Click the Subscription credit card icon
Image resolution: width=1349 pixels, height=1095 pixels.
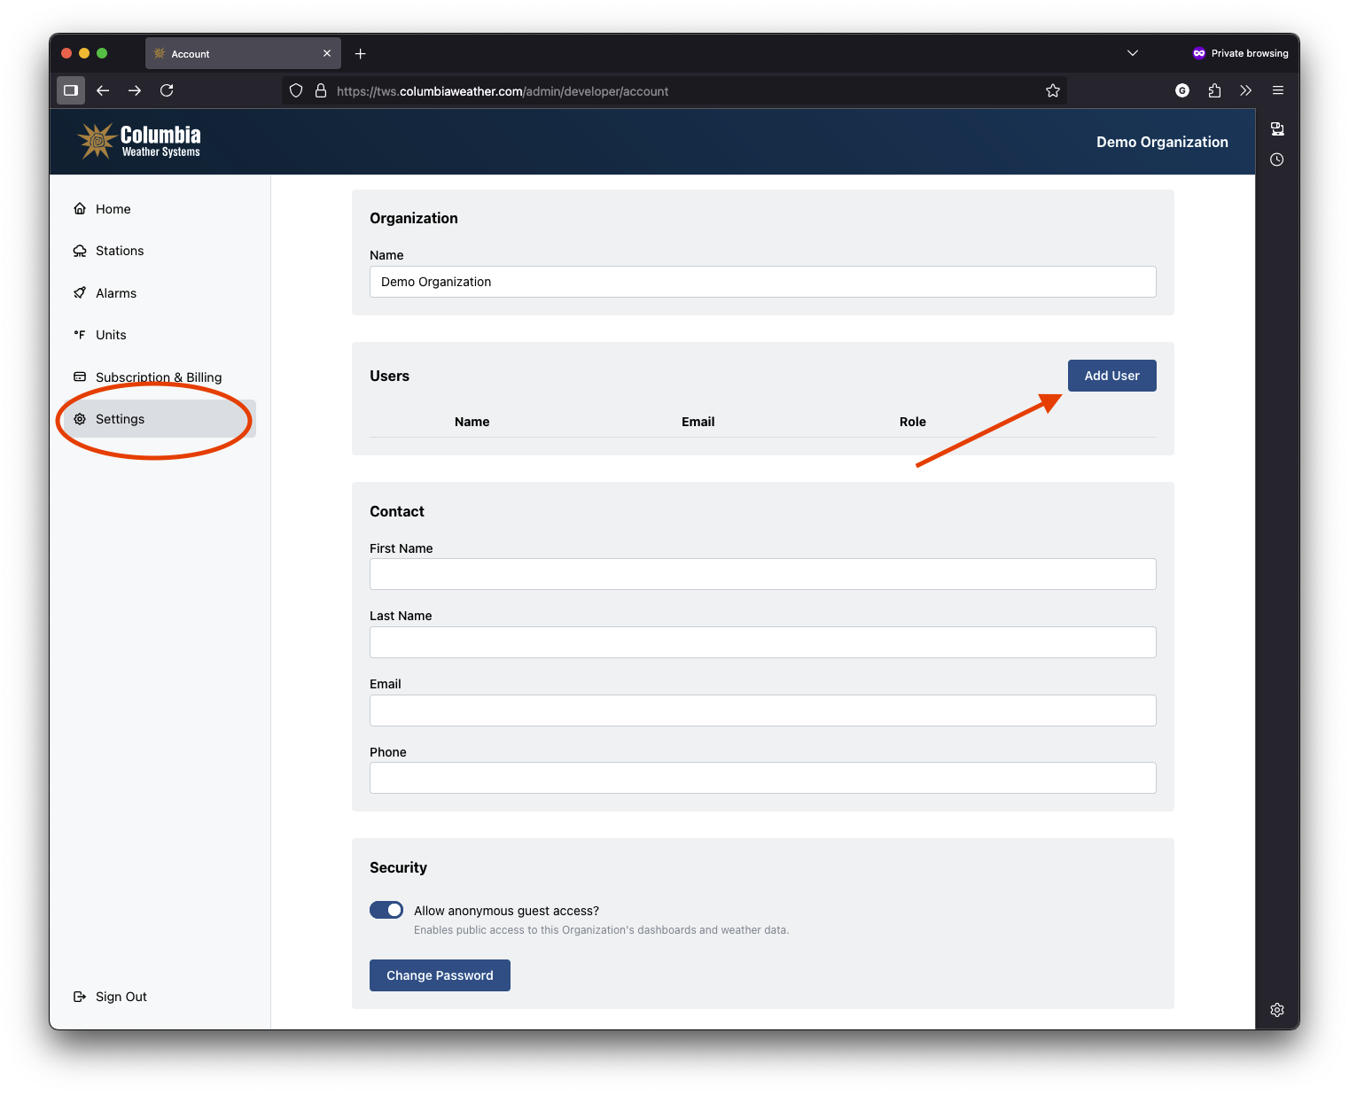(x=80, y=377)
